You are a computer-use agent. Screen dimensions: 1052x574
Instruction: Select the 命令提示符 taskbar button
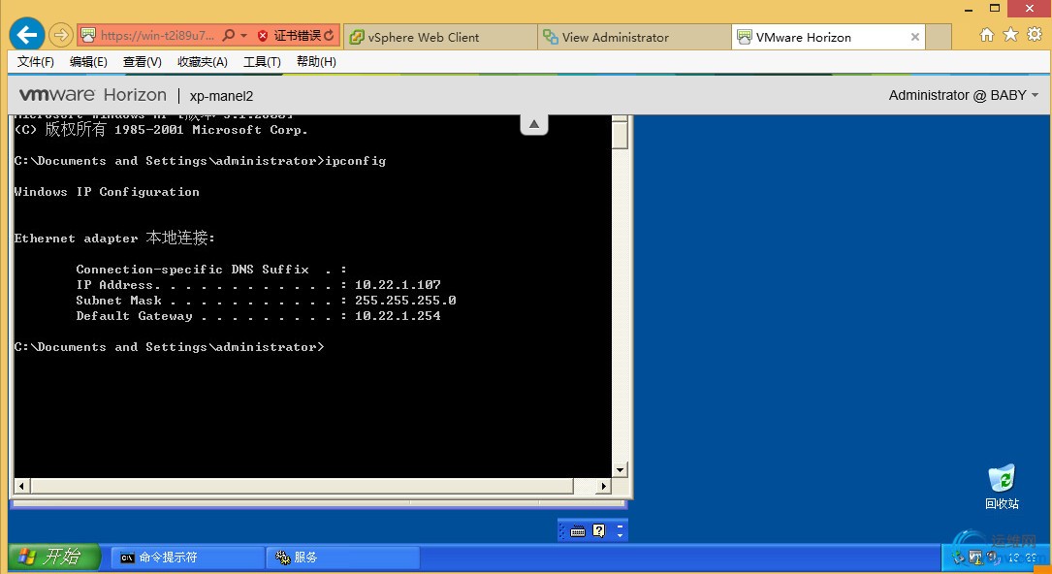[186, 558]
